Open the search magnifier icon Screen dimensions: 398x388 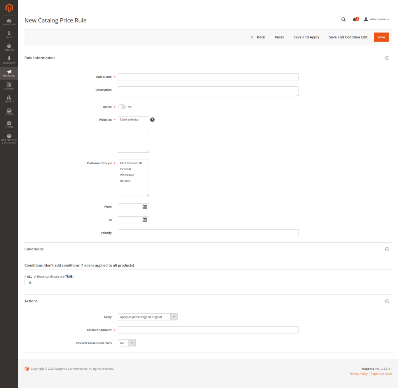343,19
